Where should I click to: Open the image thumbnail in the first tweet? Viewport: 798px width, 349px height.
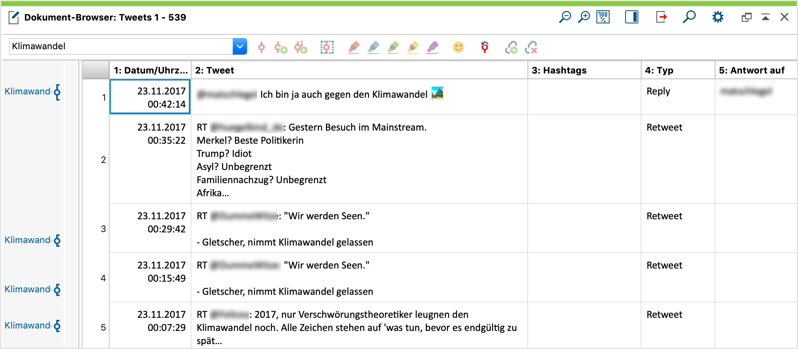[x=438, y=93]
